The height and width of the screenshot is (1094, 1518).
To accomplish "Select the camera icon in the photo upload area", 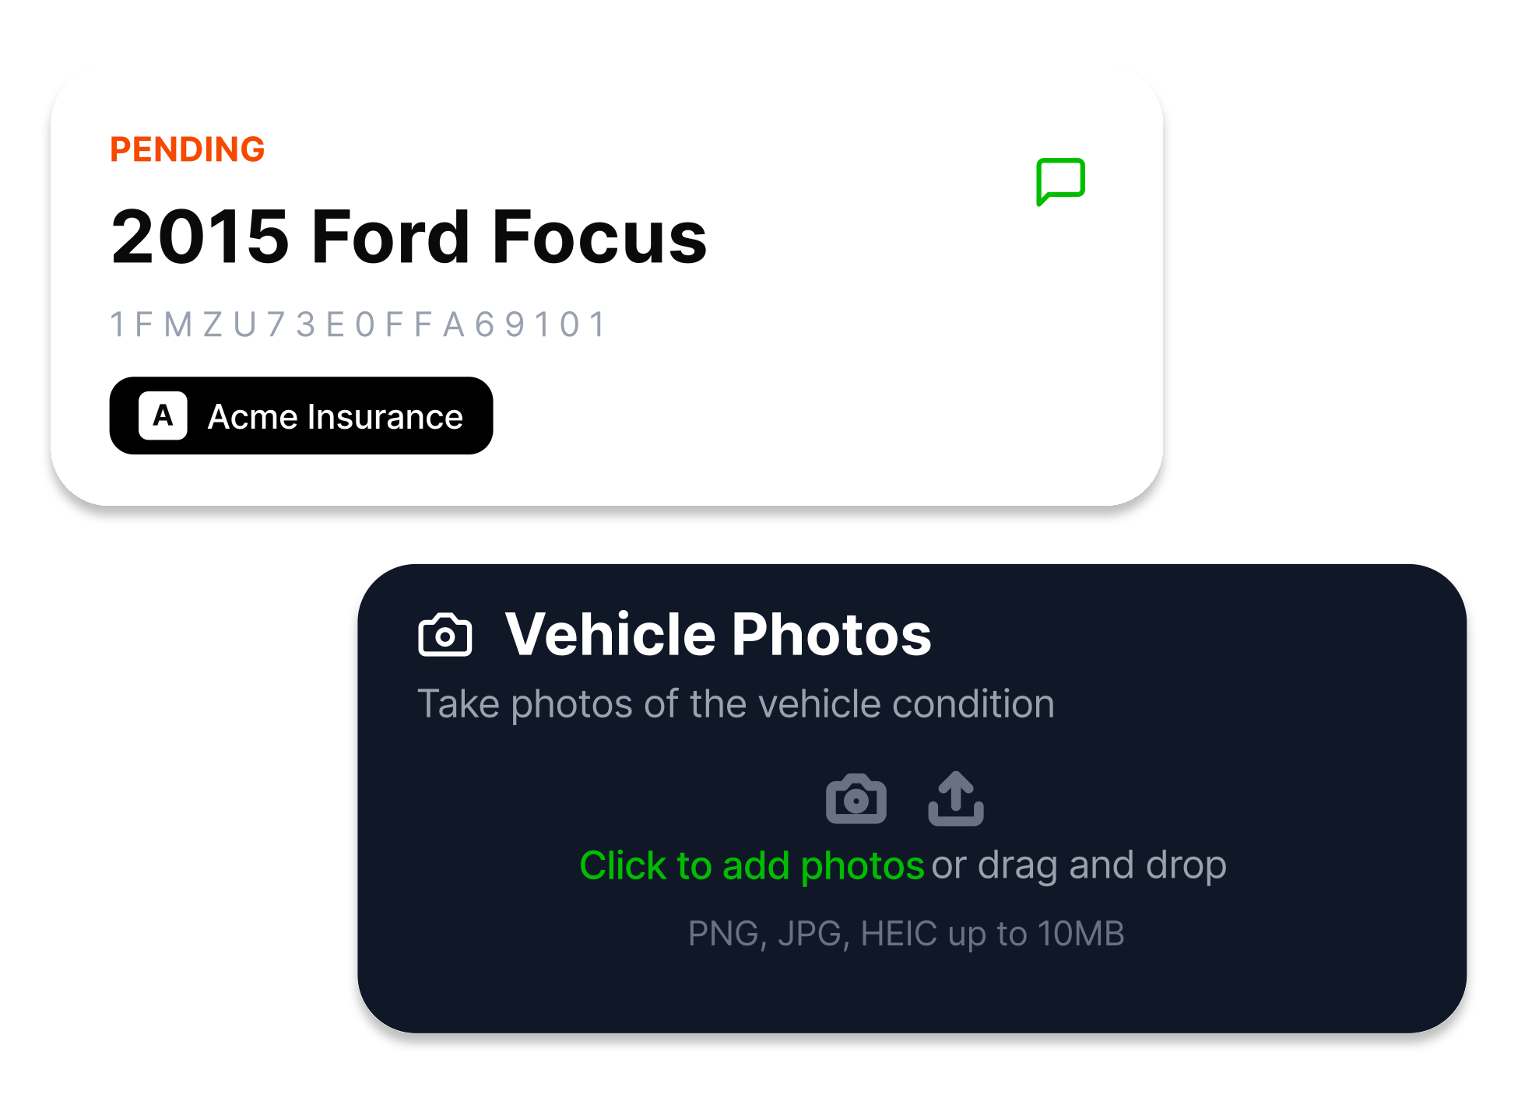I will [x=856, y=798].
